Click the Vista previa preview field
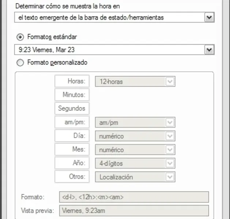The height and width of the screenshot is (219, 230). point(134,211)
